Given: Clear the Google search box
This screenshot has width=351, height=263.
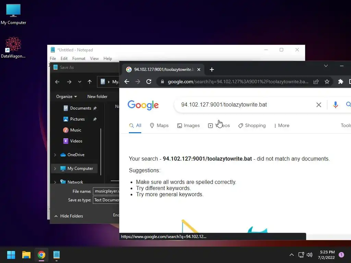Looking at the screenshot, I should coord(318,105).
